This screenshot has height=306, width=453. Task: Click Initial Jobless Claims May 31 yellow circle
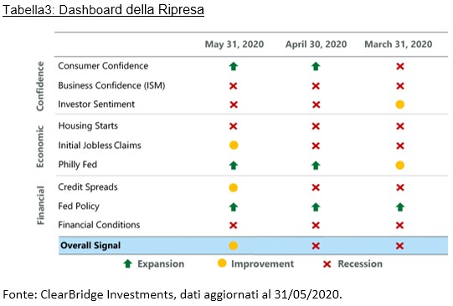pos(234,145)
